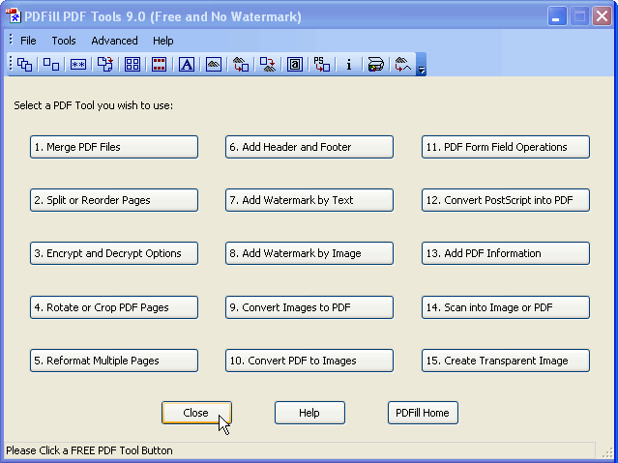Click '11. PDF Form Field Operations'
The width and height of the screenshot is (618, 463).
click(x=506, y=147)
